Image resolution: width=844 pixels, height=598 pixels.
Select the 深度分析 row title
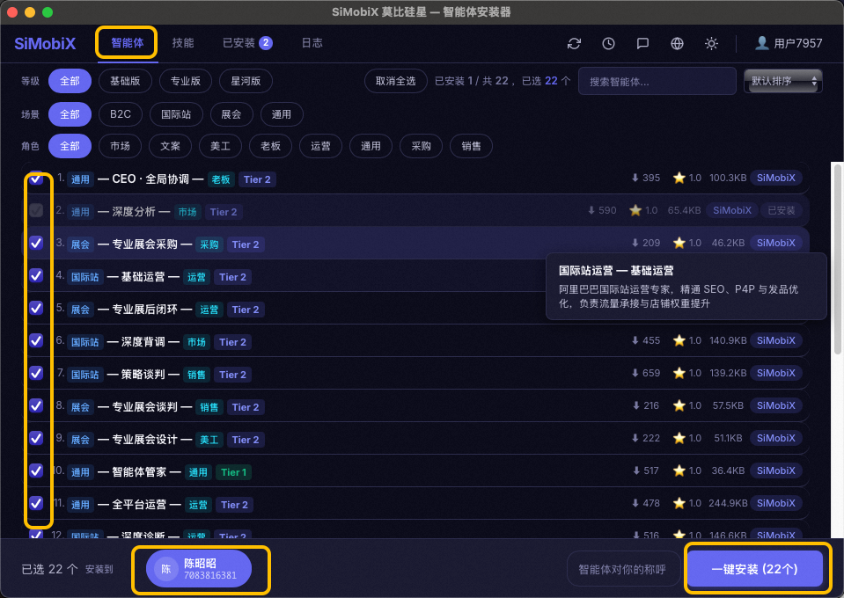[134, 212]
